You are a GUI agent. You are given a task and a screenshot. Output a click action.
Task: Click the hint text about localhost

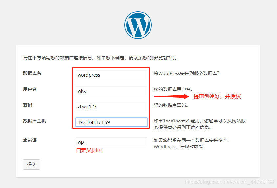pos(200,124)
